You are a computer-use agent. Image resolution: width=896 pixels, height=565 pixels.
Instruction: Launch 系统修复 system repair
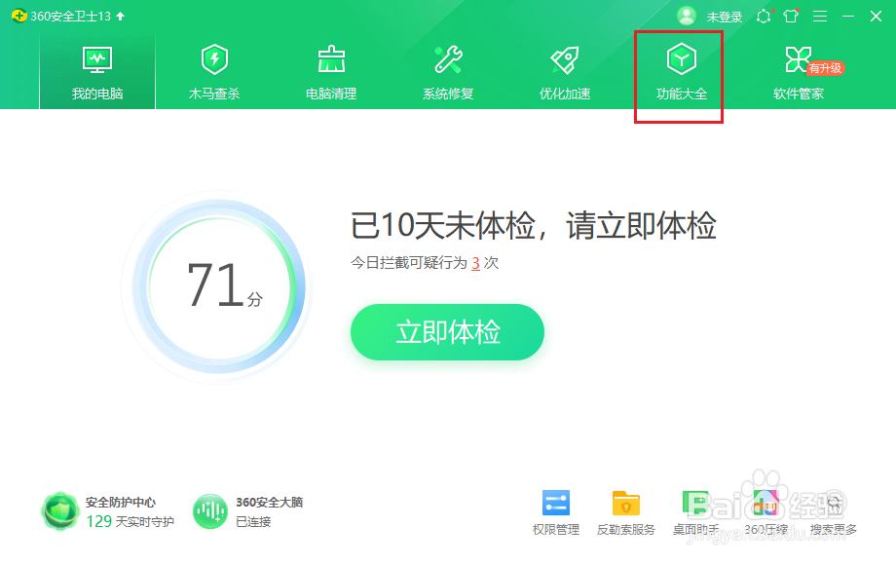tap(446, 68)
